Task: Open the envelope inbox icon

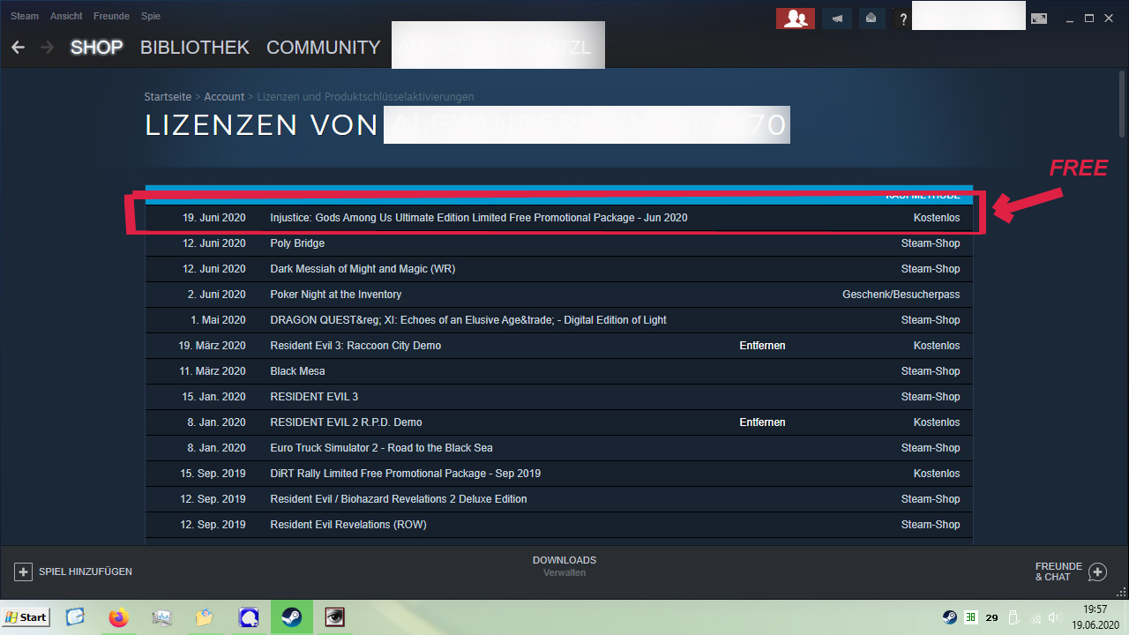Action: coord(871,18)
